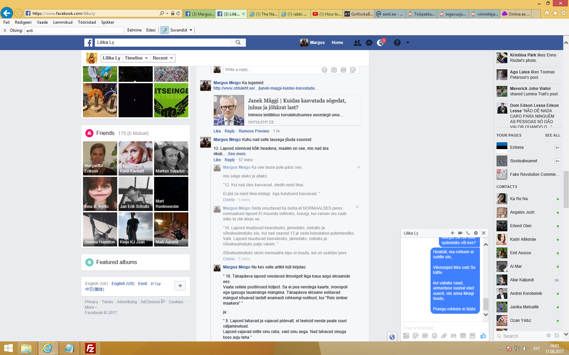The image size is (569, 355).
Task: Open the Lemmikud menu
Action: pyautogui.click(x=63, y=22)
